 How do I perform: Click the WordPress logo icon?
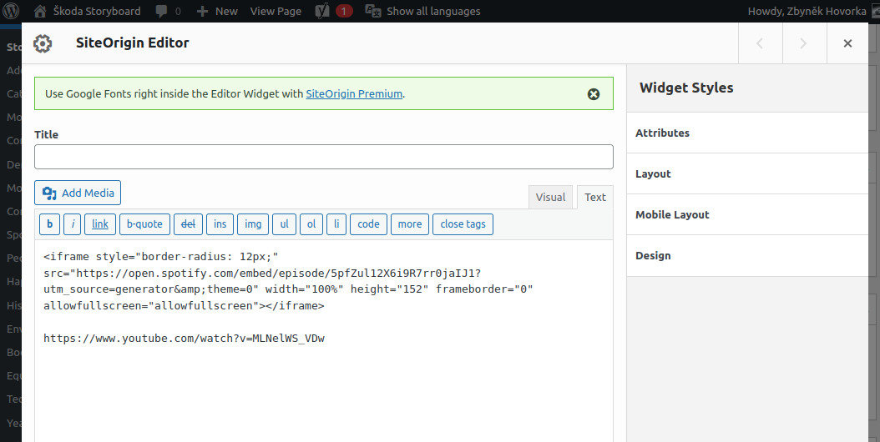11,11
